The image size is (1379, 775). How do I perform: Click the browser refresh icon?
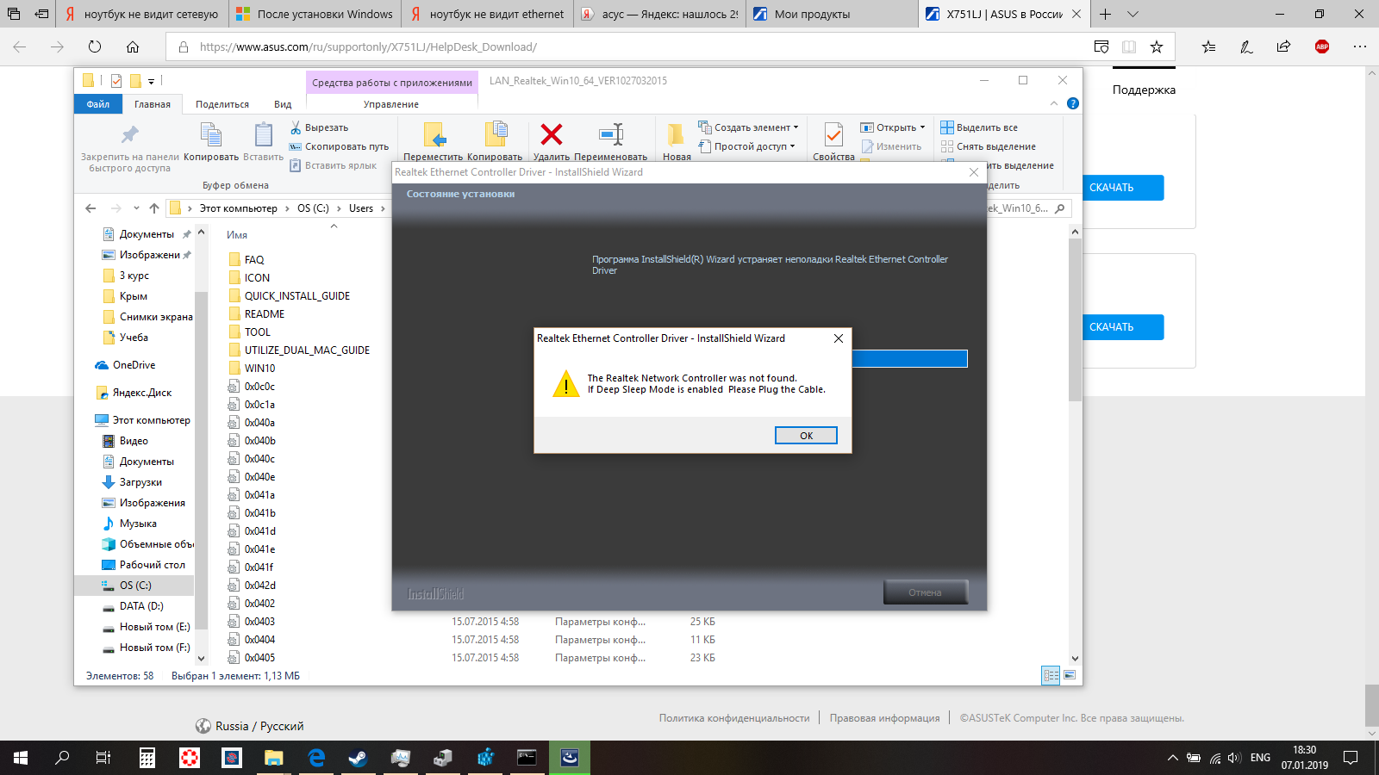pos(95,46)
